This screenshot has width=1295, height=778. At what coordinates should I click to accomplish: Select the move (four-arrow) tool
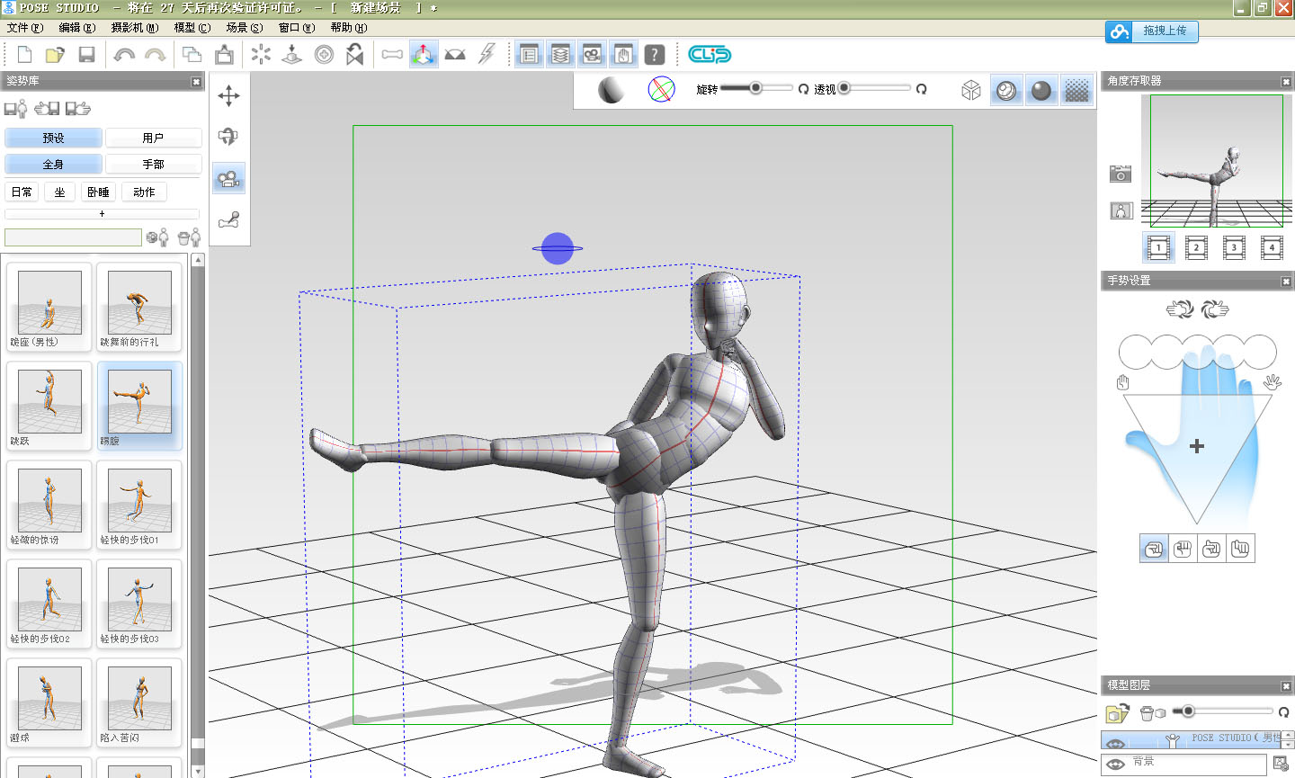[x=228, y=95]
